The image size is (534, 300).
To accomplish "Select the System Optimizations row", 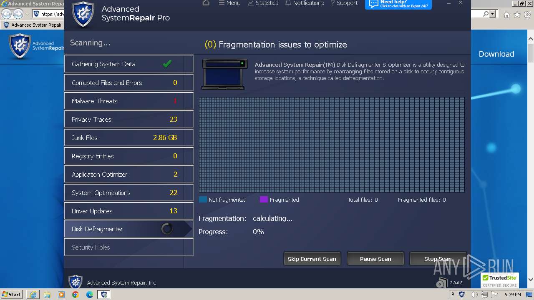I will (128, 192).
